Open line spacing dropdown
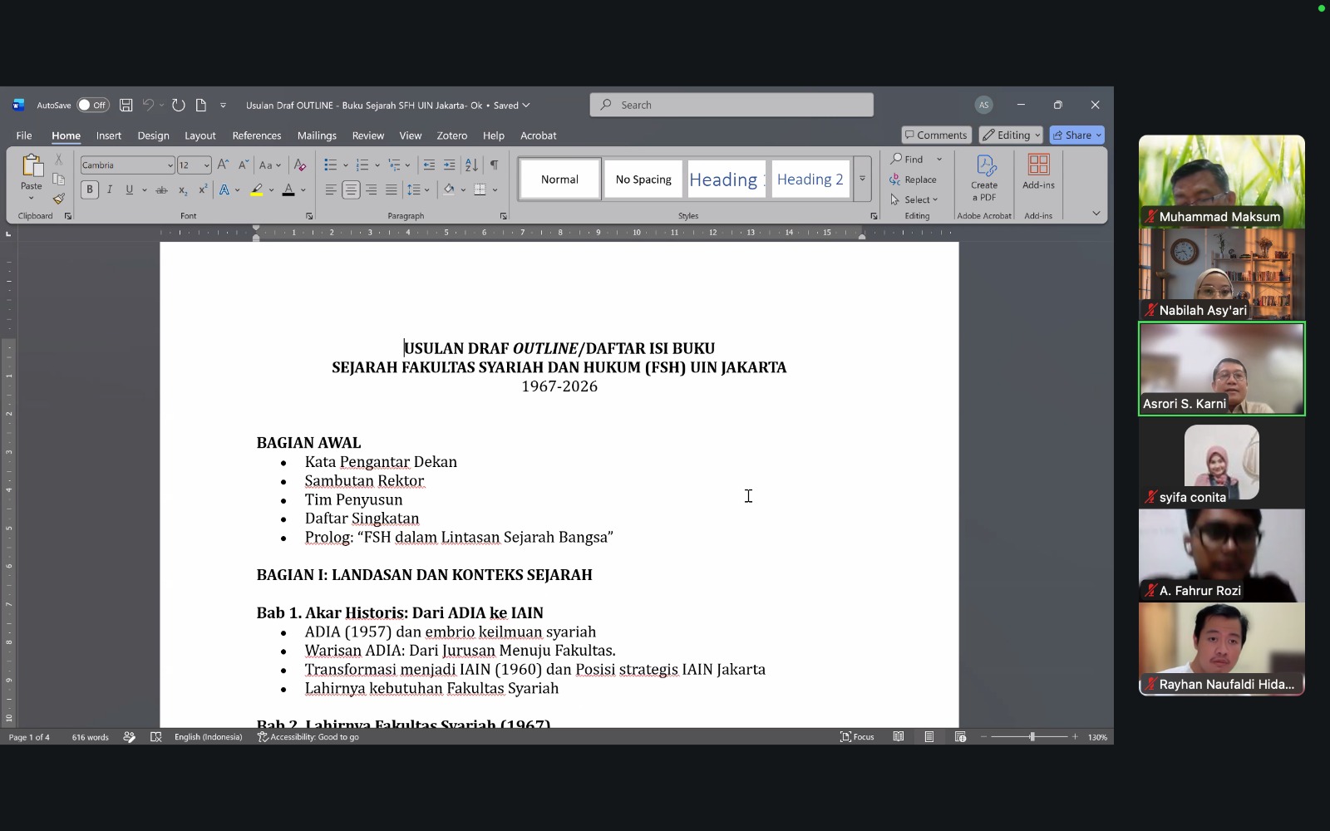Screen dimensions: 1330x831 418,189
